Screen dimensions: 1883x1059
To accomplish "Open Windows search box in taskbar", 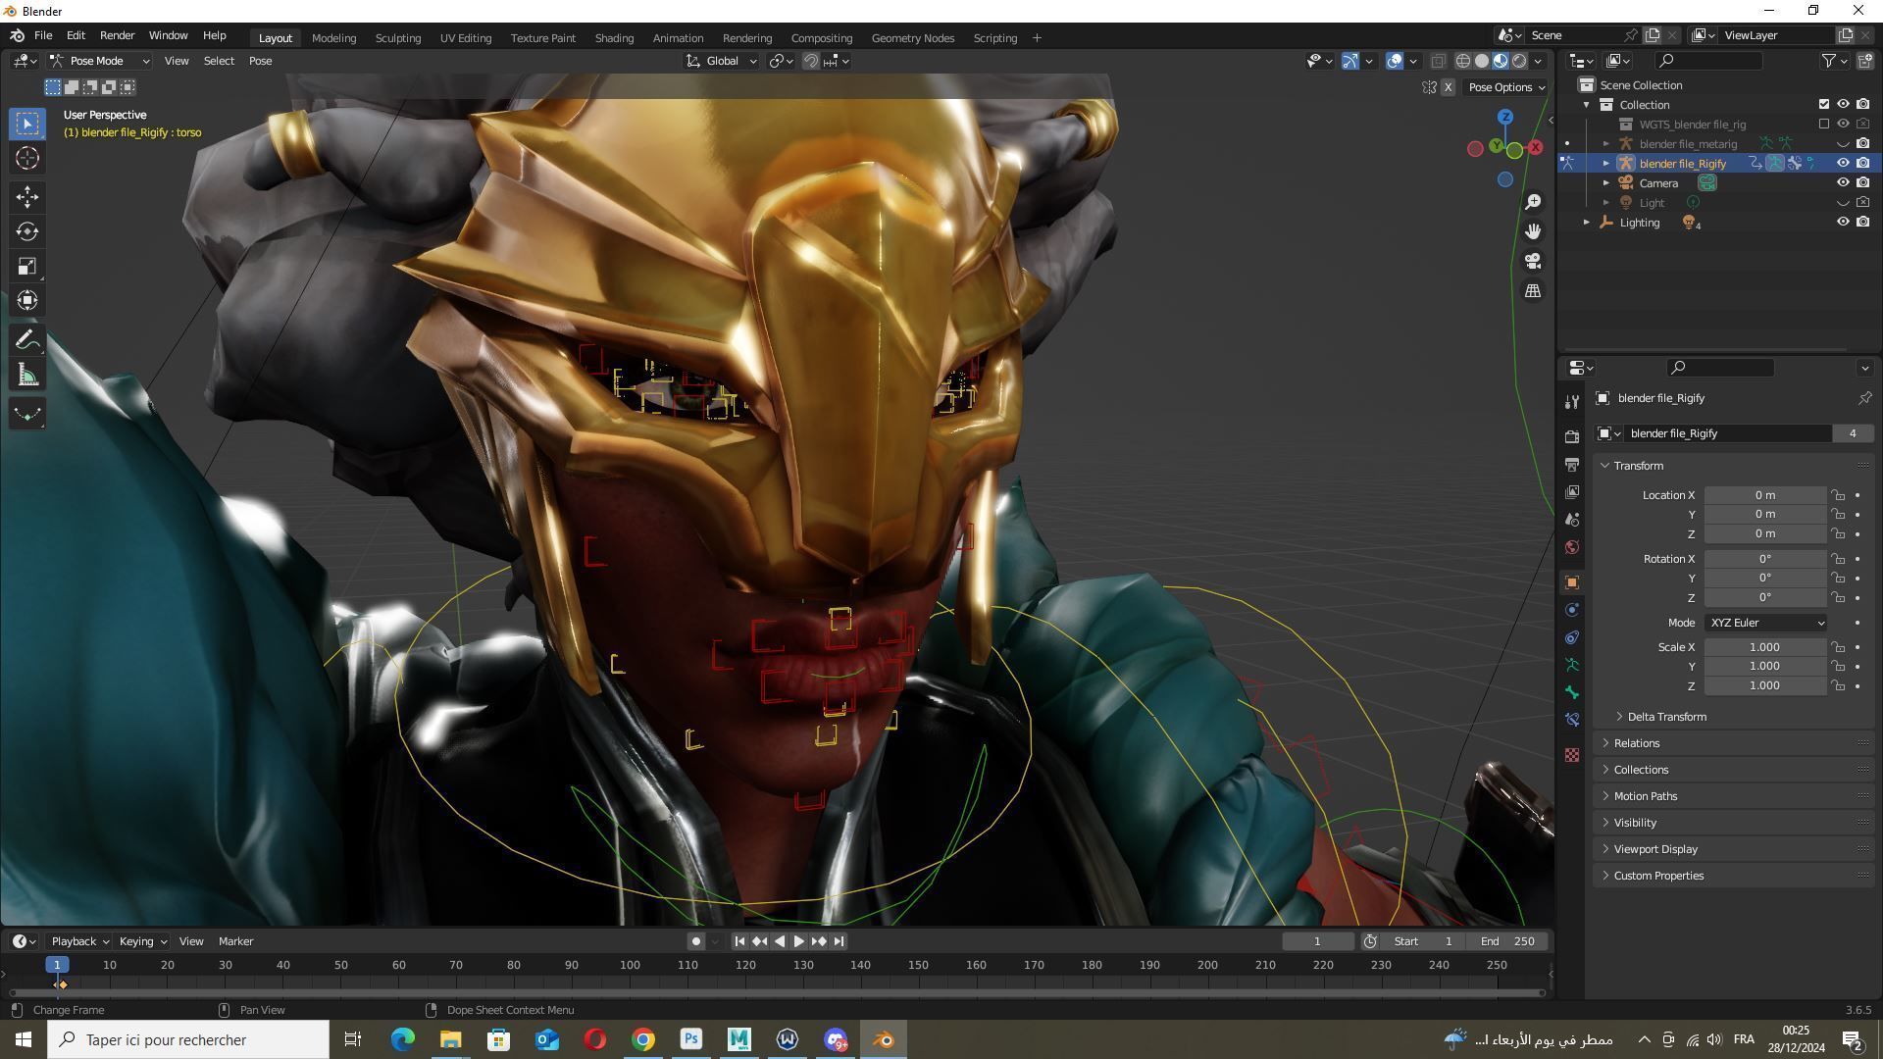I will pos(188,1039).
